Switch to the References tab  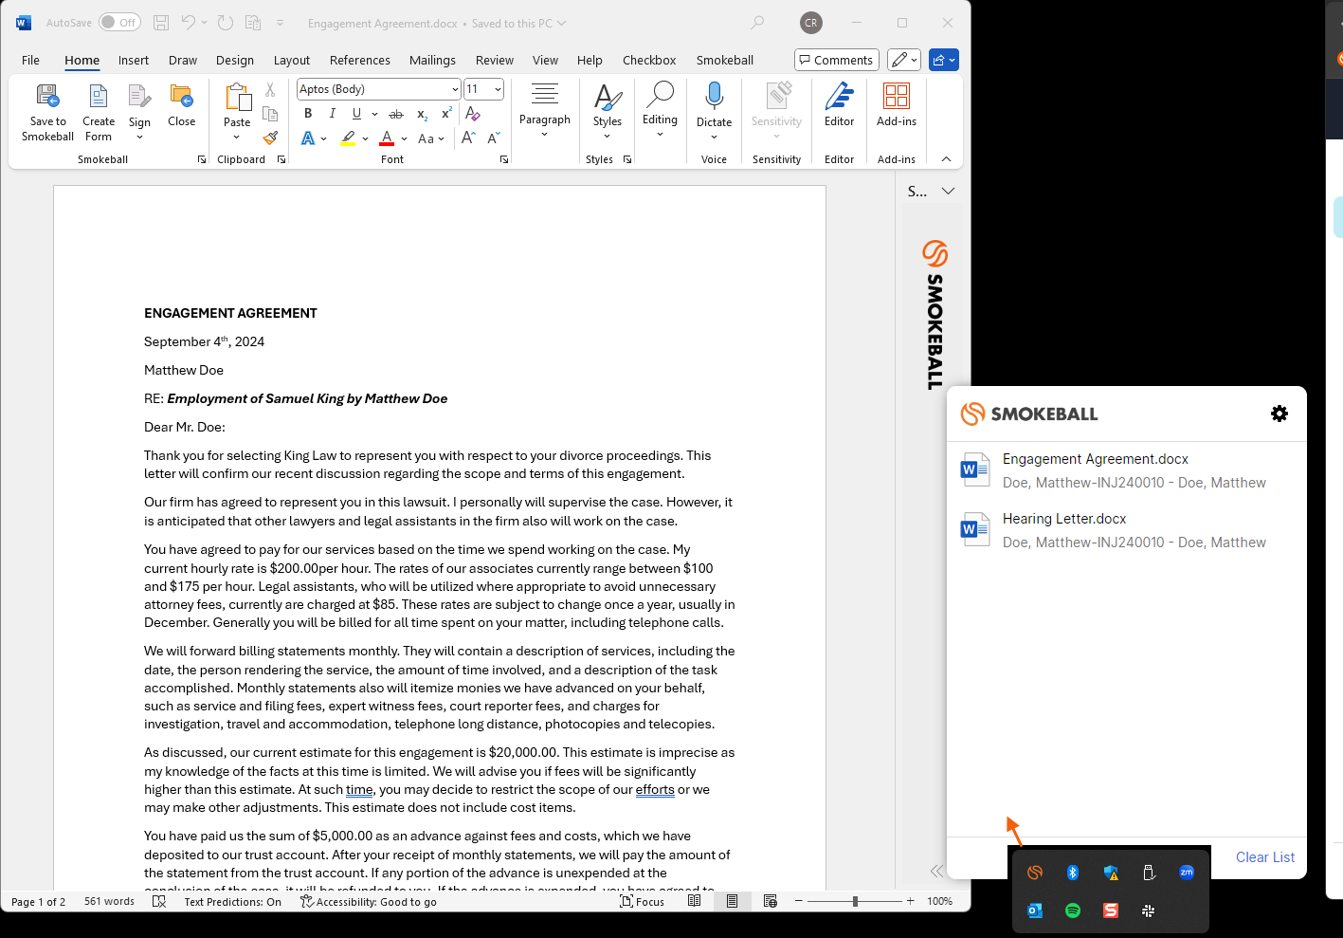pos(360,60)
